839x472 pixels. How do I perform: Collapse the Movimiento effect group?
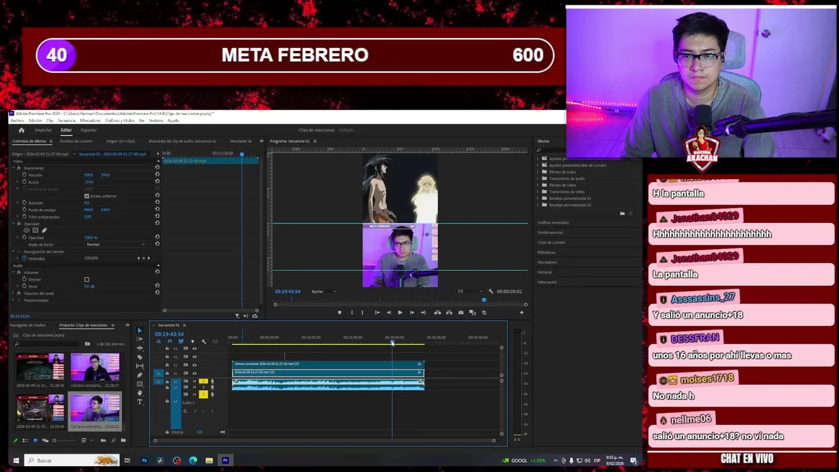click(13, 168)
